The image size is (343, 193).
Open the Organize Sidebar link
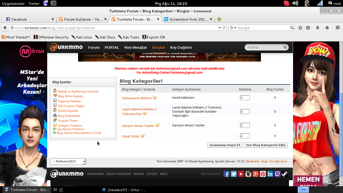coord(70,101)
